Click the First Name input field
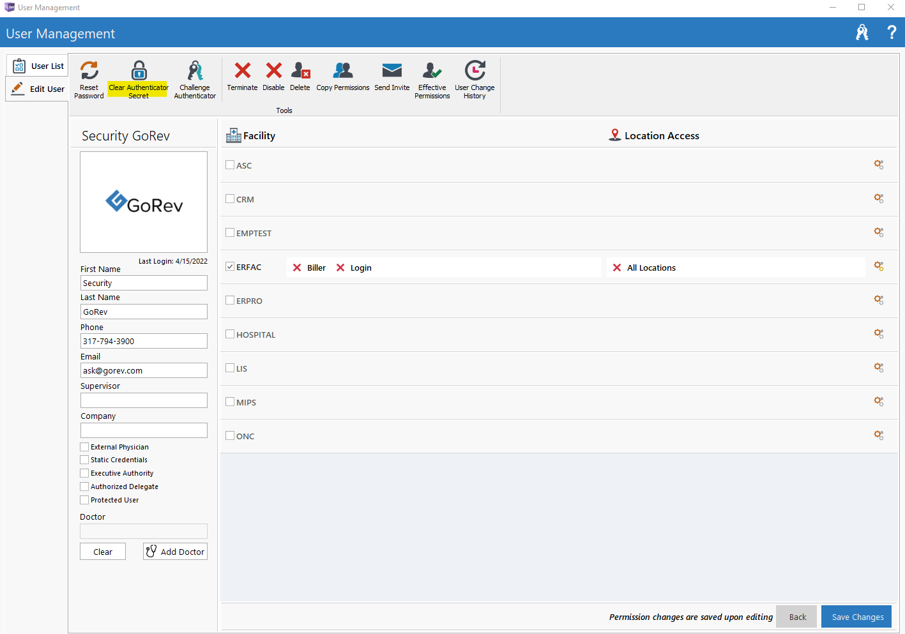Screen dimensions: 905x634 (x=144, y=283)
